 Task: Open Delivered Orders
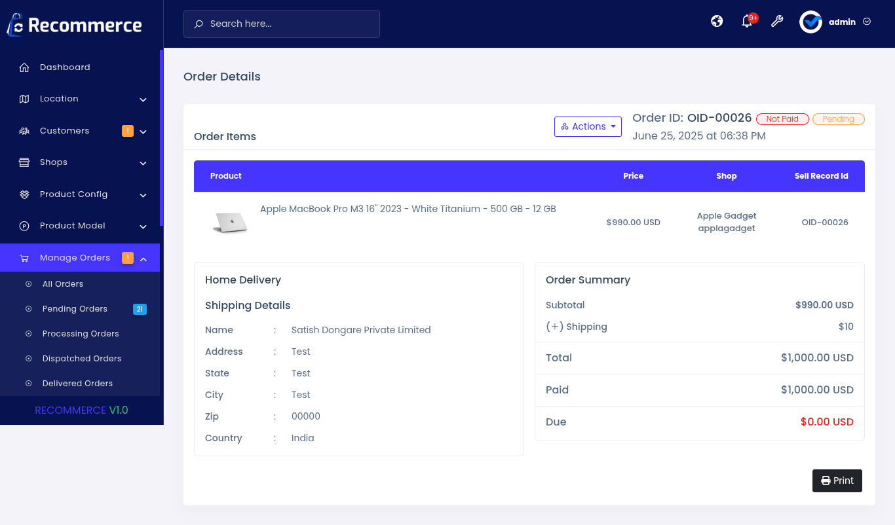coord(80,384)
